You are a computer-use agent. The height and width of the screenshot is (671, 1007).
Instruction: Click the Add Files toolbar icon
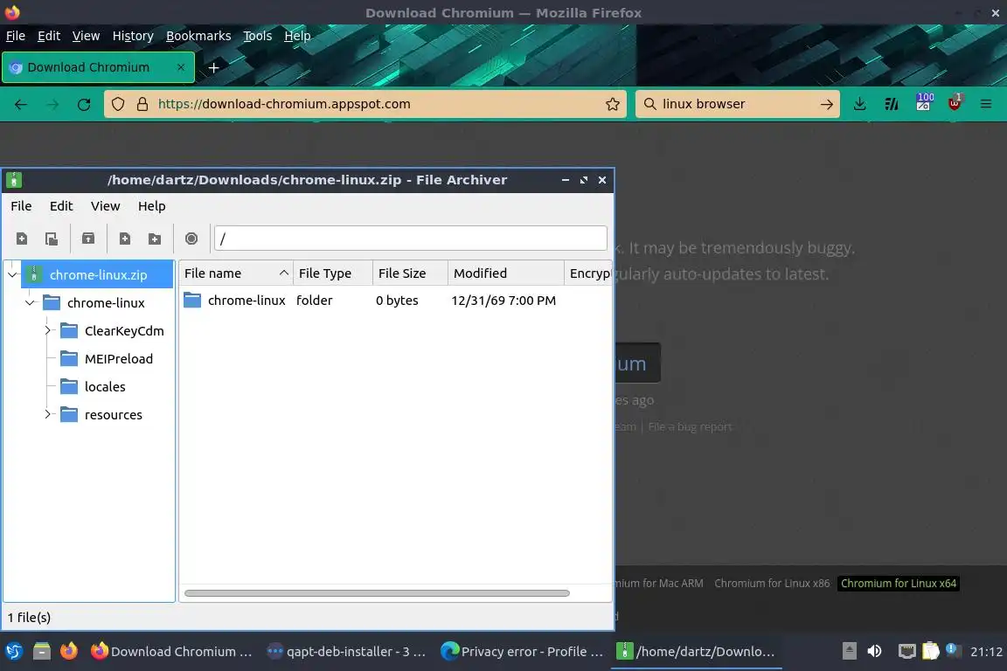pyautogui.click(x=125, y=239)
